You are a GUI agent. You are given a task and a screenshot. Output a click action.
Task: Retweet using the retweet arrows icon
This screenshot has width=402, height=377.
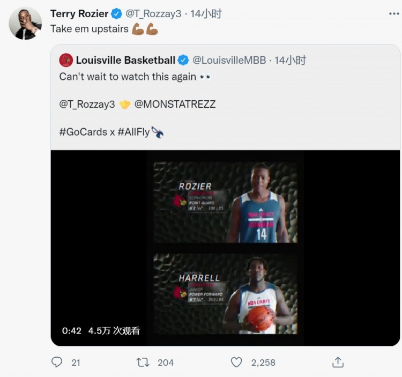(x=143, y=363)
